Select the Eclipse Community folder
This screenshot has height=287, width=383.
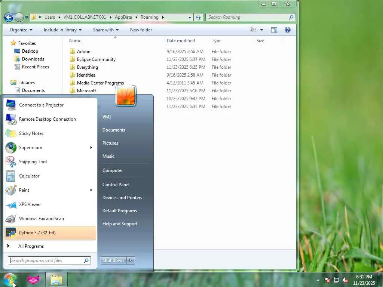click(x=96, y=59)
